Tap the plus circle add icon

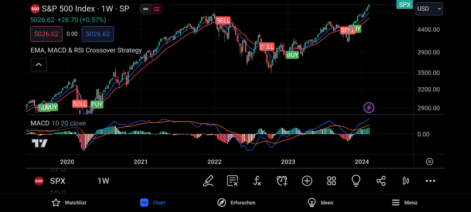(x=307, y=181)
